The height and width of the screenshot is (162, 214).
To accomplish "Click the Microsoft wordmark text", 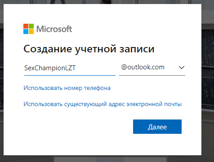I will [54, 29].
